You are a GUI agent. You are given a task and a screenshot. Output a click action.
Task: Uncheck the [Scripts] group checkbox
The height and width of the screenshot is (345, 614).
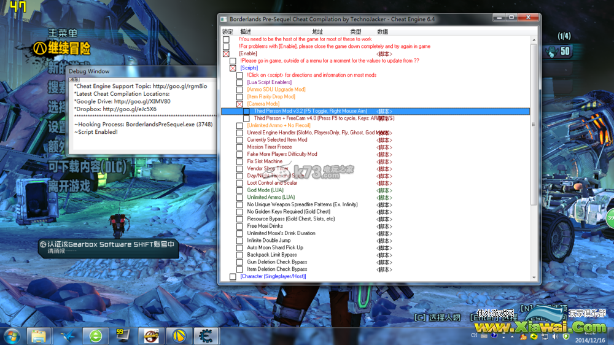(x=233, y=68)
